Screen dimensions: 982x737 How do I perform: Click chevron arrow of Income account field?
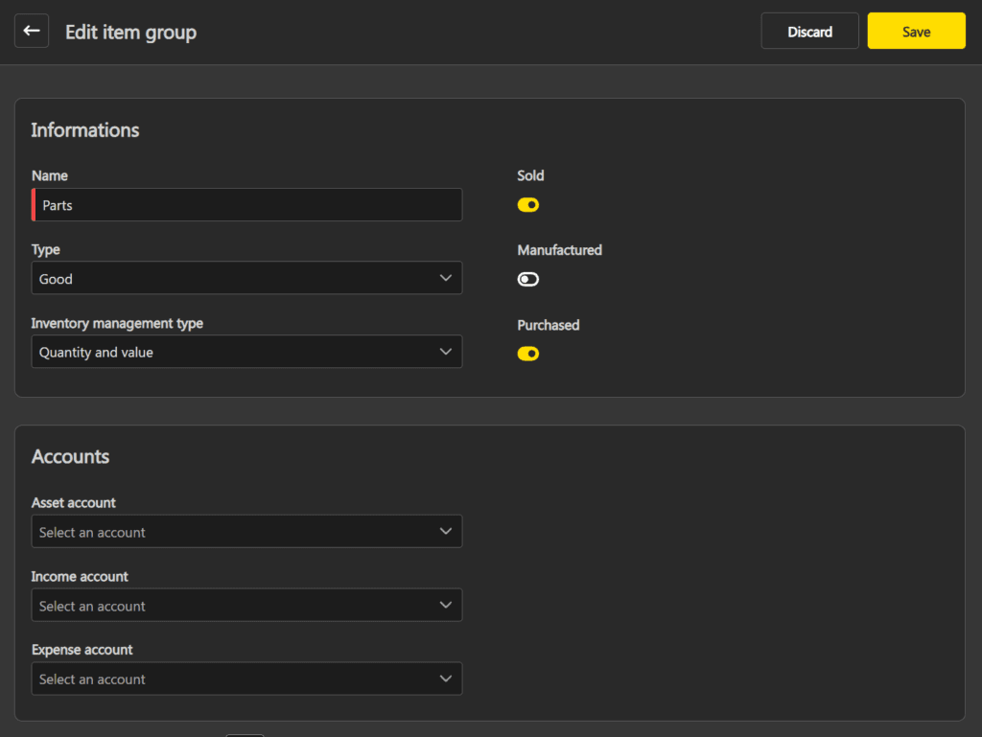tap(445, 605)
